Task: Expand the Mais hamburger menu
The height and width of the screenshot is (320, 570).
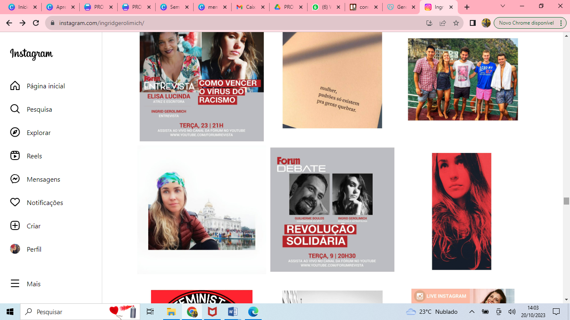Action: tap(15, 284)
